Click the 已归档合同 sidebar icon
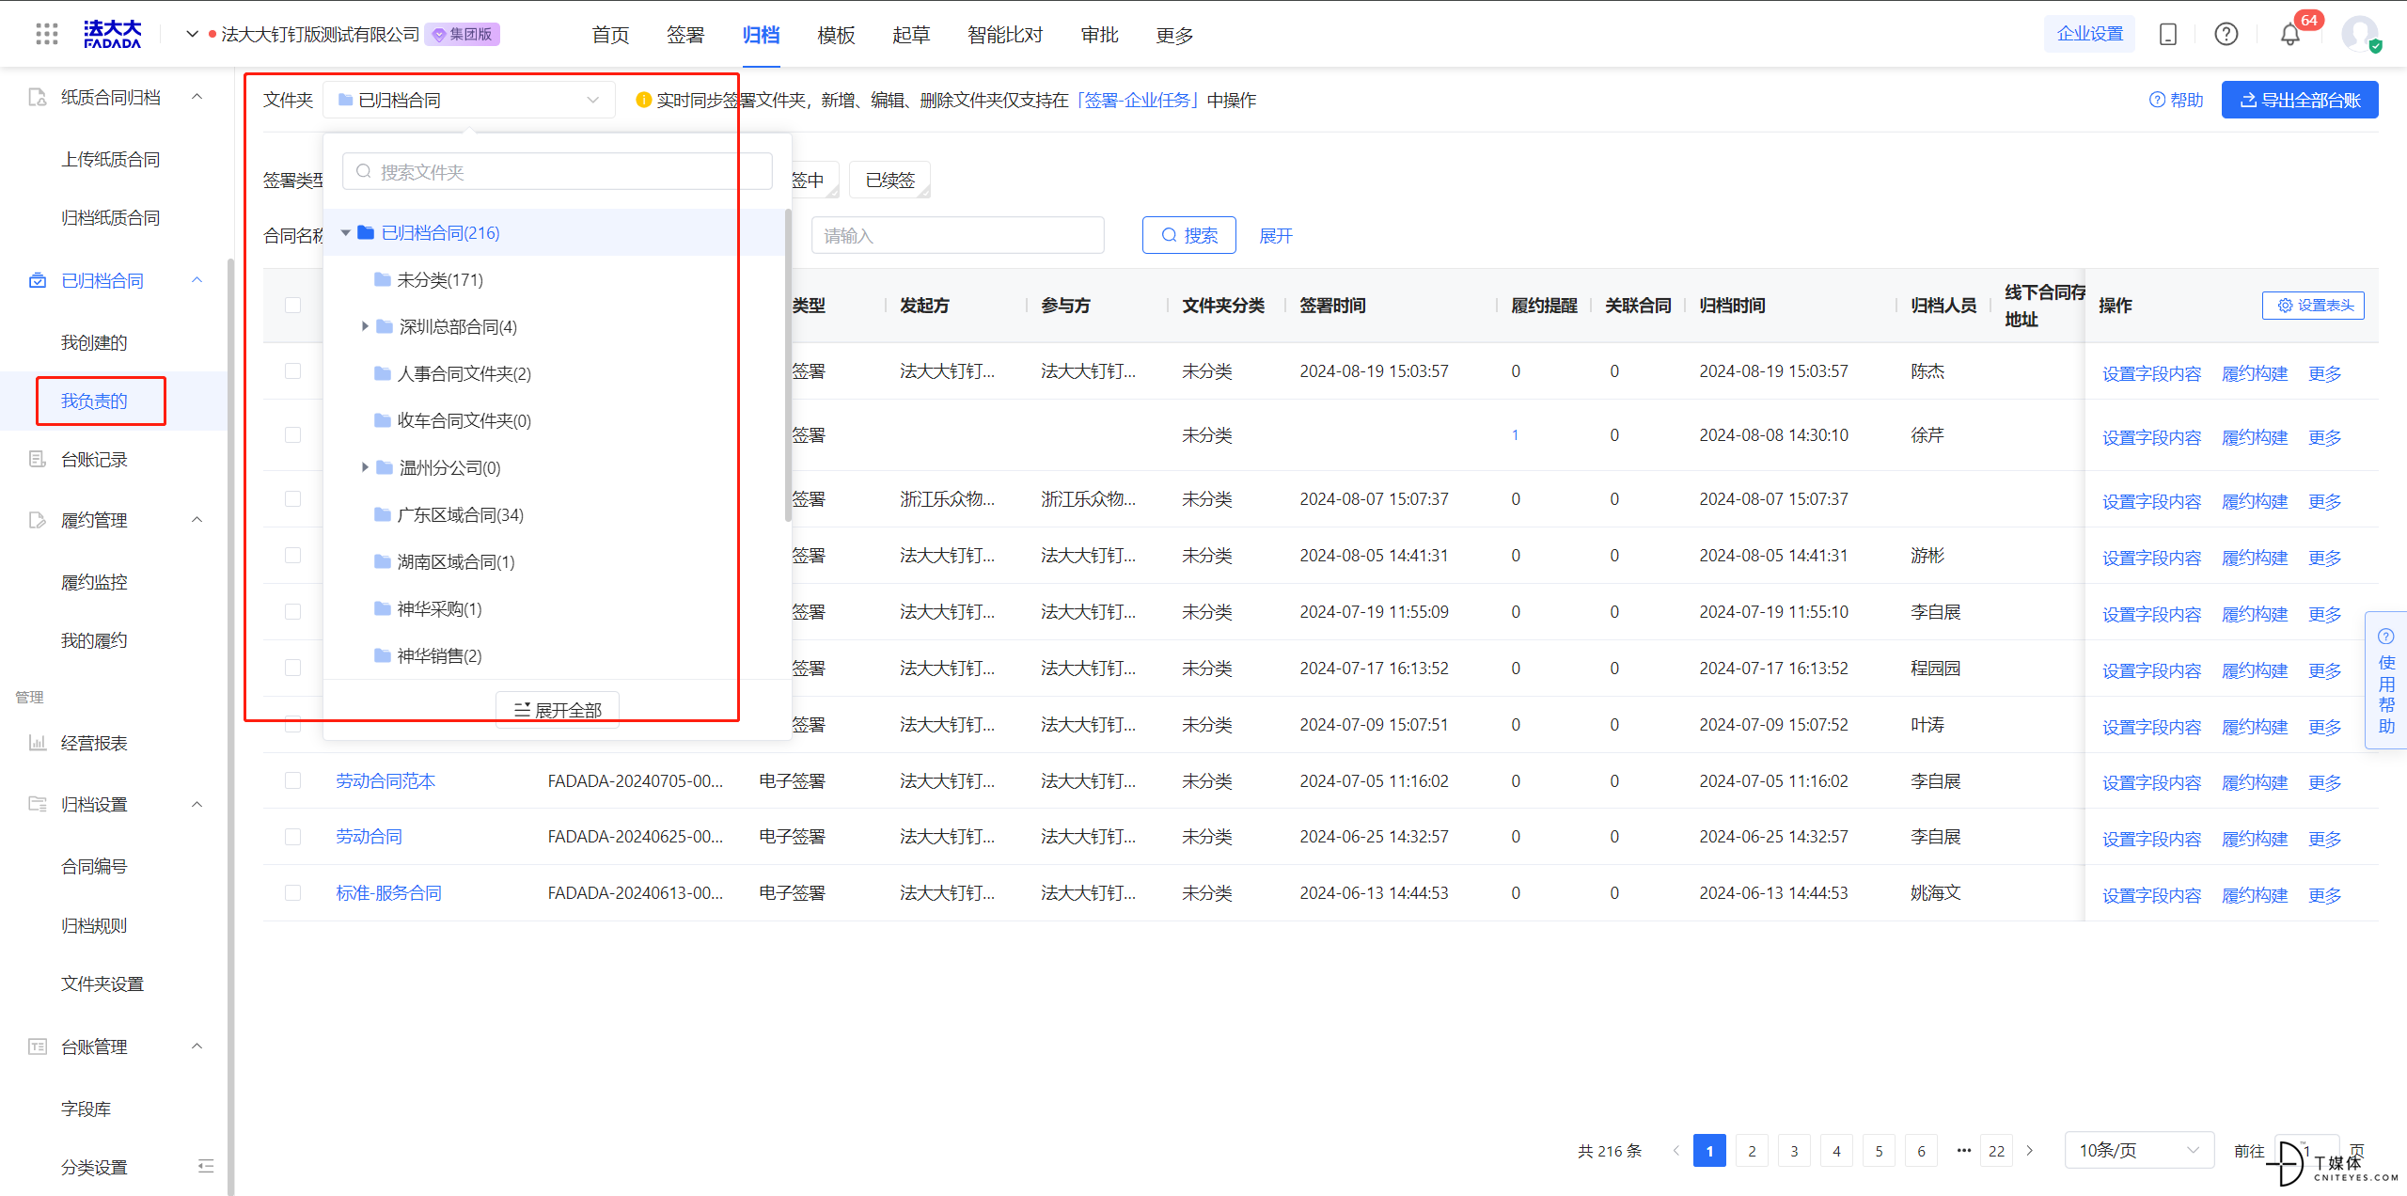Image resolution: width=2407 pixels, height=1196 pixels. coord(38,280)
